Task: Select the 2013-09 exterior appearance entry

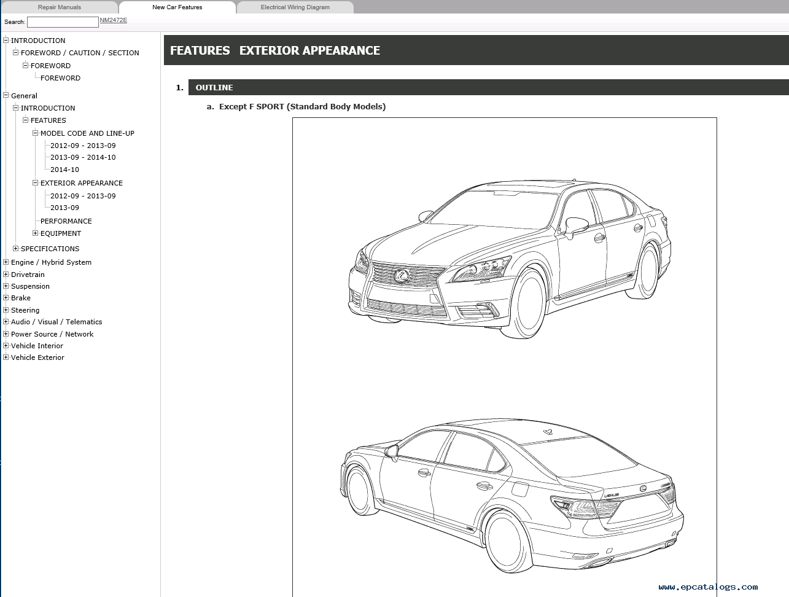Action: point(64,208)
